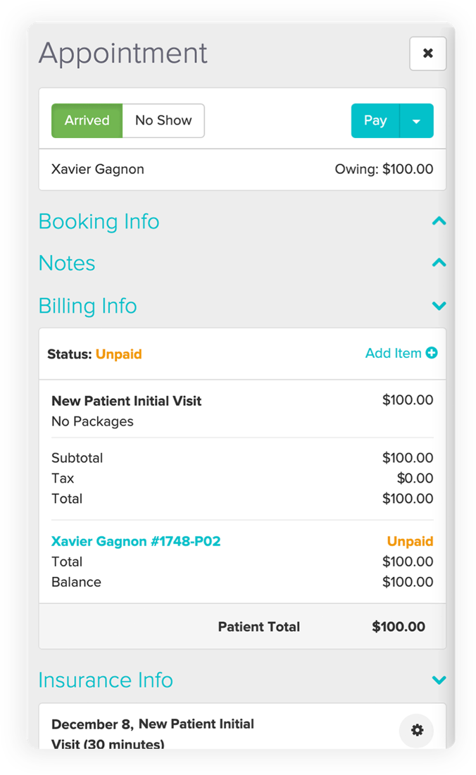Click the orange Unpaid invoice status

pyautogui.click(x=410, y=541)
